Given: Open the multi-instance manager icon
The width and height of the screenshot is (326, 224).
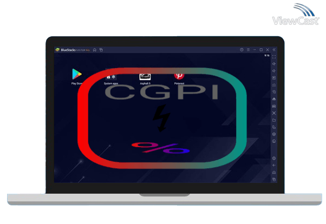Looking at the screenshot, I should (274, 127).
